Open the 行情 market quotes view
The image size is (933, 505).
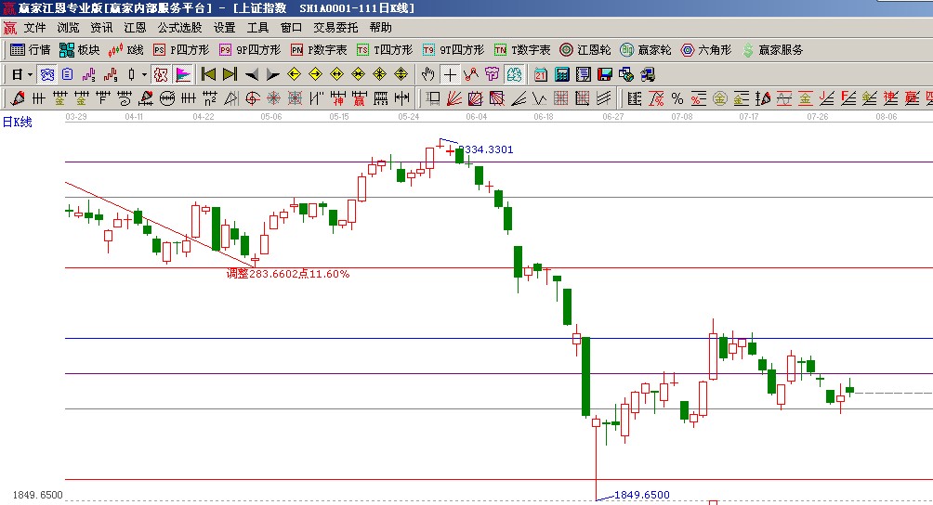coord(30,50)
